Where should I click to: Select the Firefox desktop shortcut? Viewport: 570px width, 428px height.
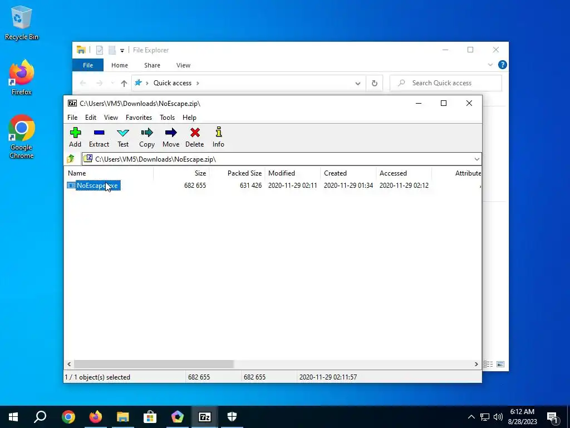[22, 77]
